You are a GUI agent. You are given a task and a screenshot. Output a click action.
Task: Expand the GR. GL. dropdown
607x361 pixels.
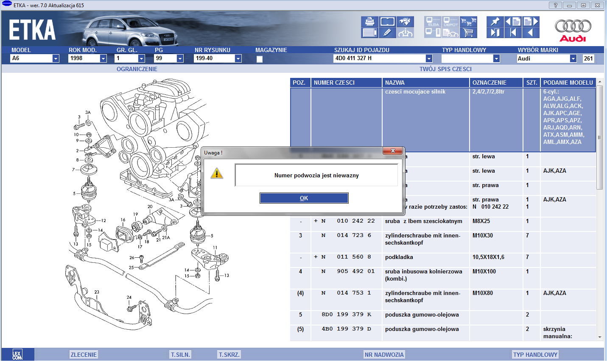click(142, 58)
